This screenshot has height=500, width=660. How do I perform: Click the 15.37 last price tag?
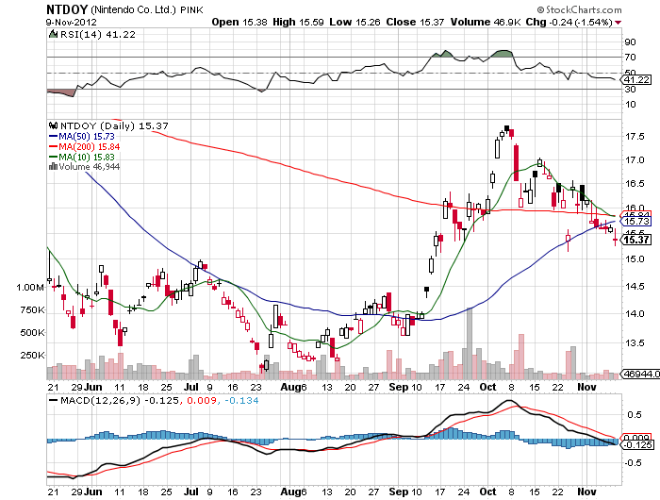[x=636, y=240]
